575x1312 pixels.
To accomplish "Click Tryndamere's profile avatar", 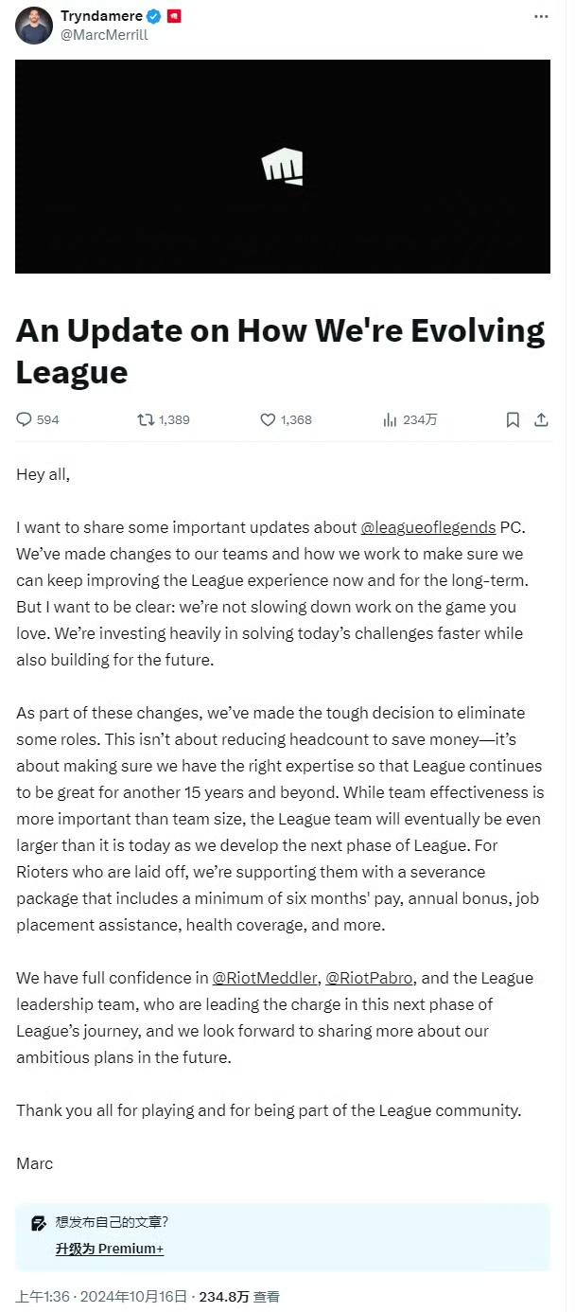I will point(34,26).
